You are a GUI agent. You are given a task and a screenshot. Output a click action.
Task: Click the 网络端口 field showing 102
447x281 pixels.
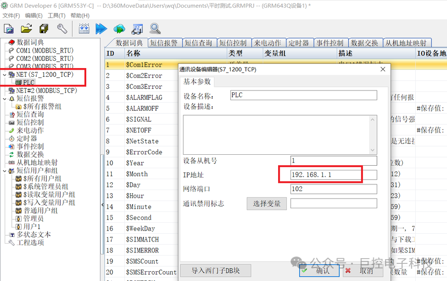(x=334, y=189)
